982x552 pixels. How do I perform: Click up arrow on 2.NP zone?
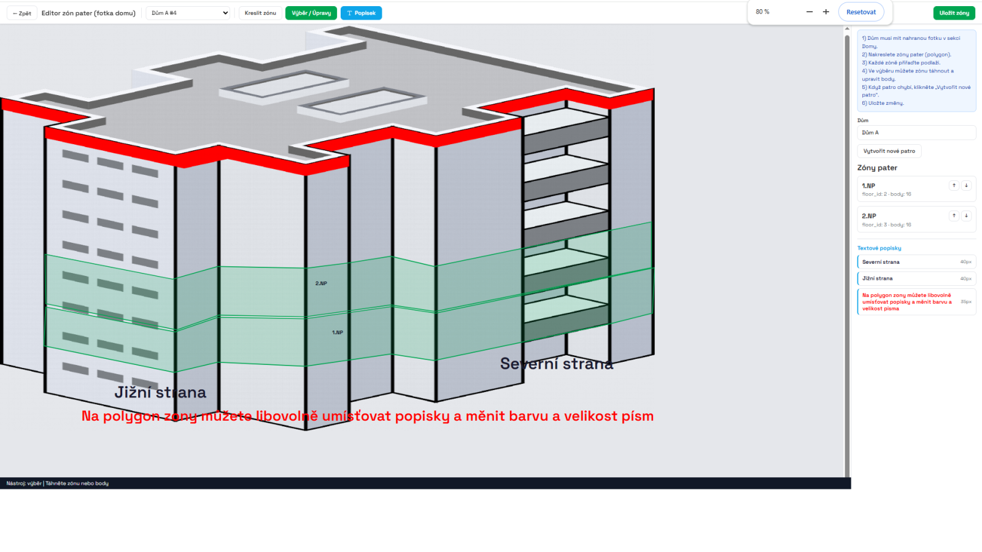click(954, 216)
